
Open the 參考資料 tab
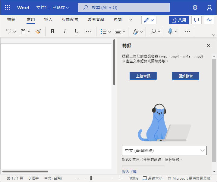click(x=96, y=19)
